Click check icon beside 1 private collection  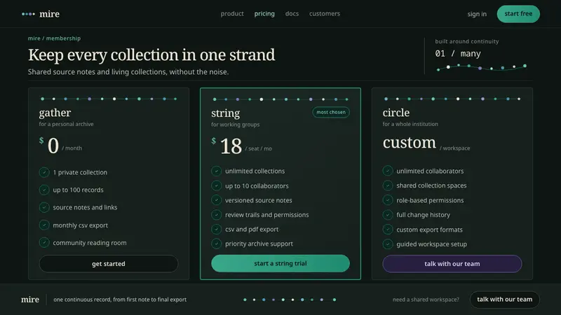point(44,172)
